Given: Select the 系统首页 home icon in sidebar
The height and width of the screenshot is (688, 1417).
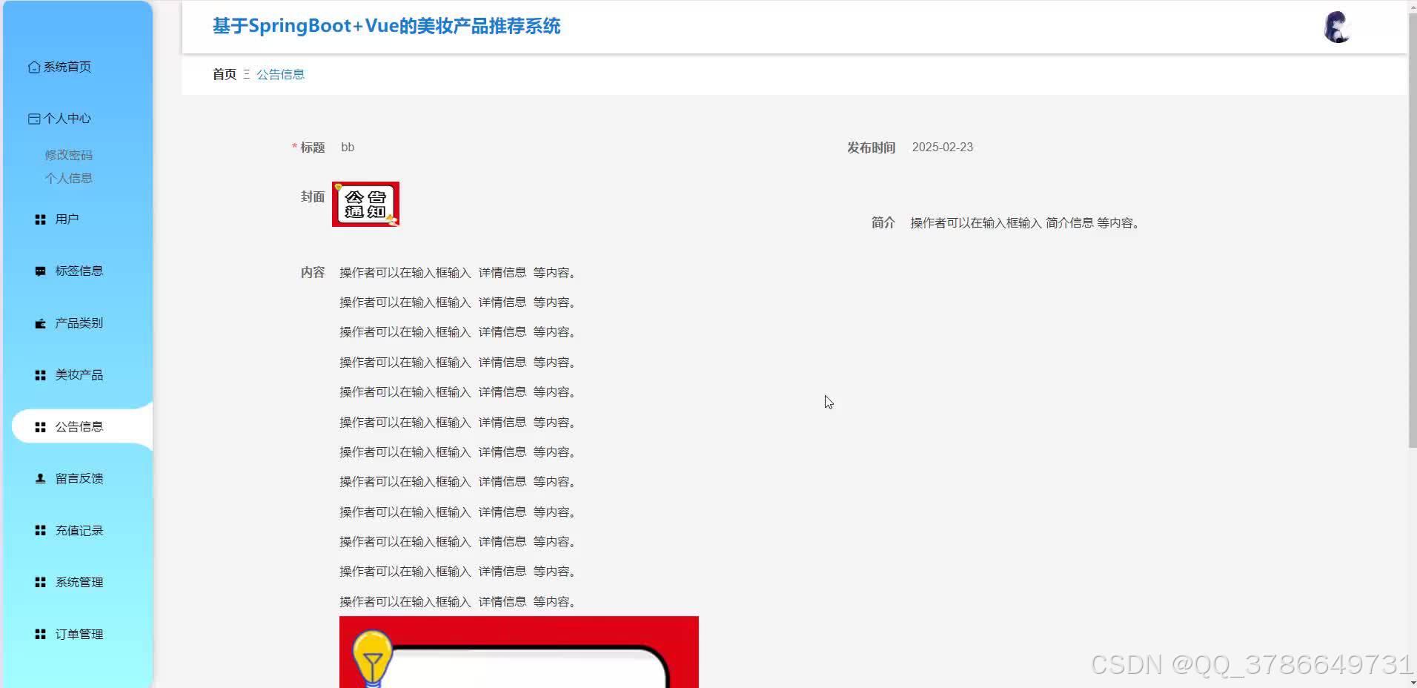Looking at the screenshot, I should [33, 66].
